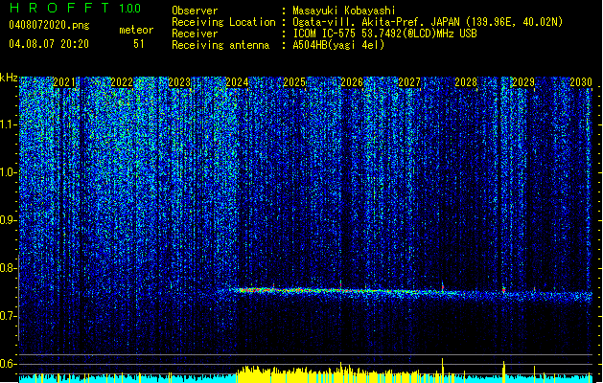The width and height of the screenshot is (603, 383).
Task: Click the timestamp 04.08.07 20:20
Action: tap(49, 44)
